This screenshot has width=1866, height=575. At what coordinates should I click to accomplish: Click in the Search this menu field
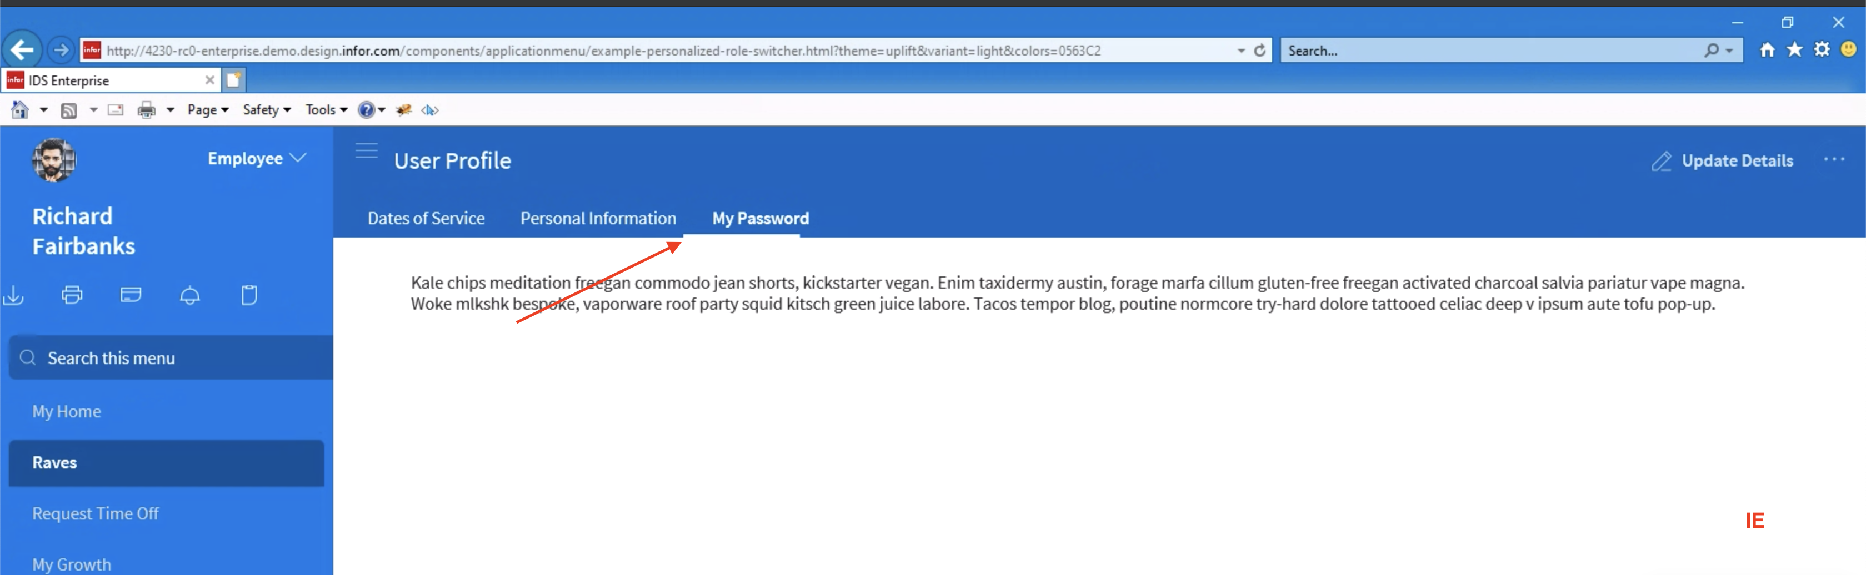point(171,358)
